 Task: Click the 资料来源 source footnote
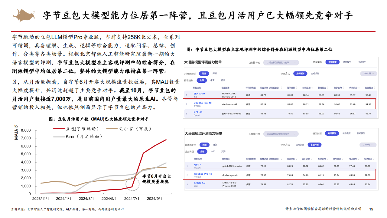click(67, 209)
